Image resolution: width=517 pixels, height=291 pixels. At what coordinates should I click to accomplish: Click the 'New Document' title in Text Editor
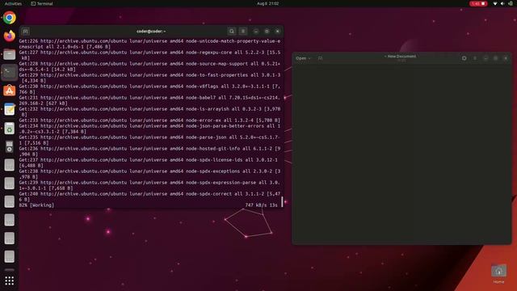point(401,57)
